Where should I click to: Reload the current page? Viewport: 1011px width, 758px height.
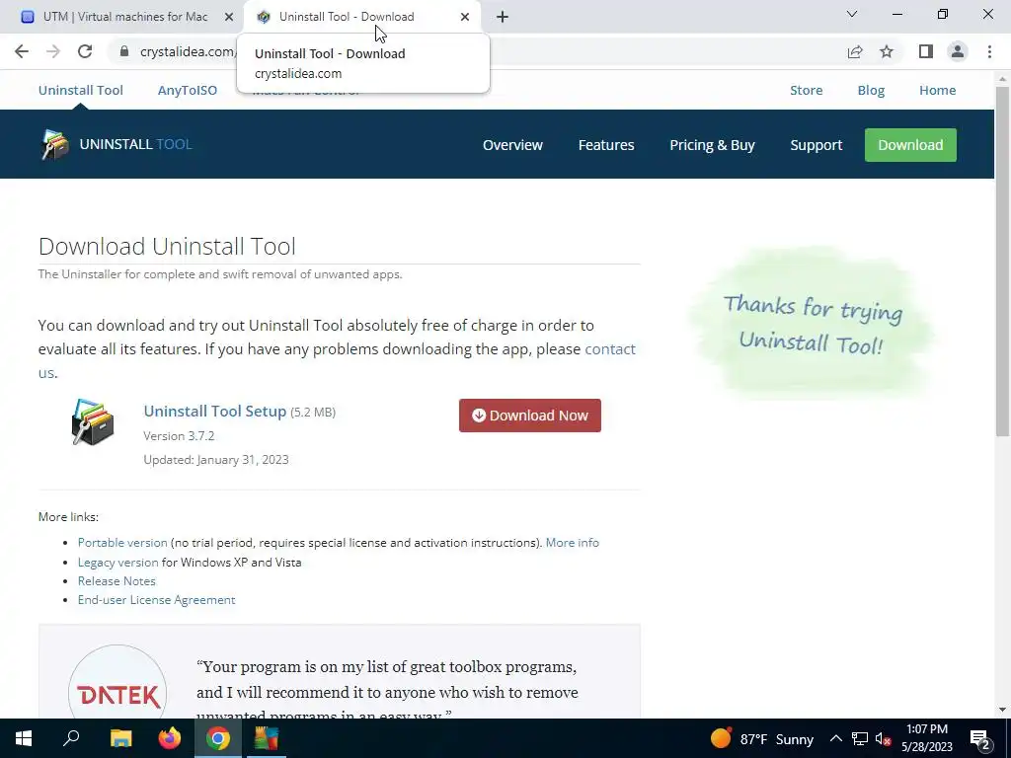click(x=85, y=51)
